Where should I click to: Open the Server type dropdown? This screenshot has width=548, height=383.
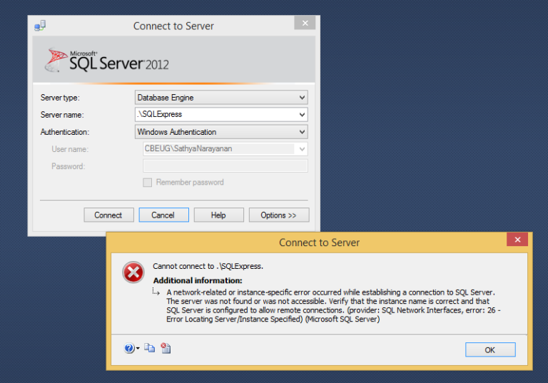coord(221,98)
